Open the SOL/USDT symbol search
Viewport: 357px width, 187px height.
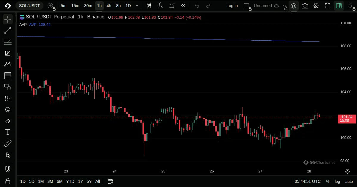pyautogui.click(x=29, y=6)
